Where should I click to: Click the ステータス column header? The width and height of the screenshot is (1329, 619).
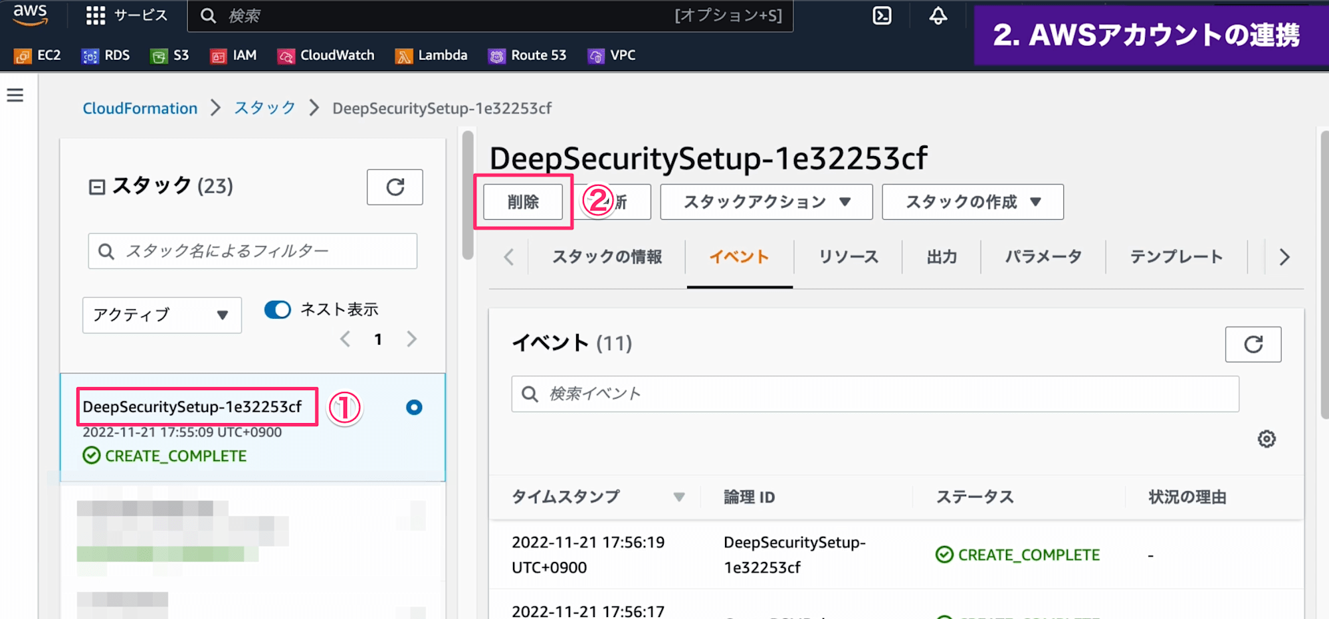click(x=975, y=497)
